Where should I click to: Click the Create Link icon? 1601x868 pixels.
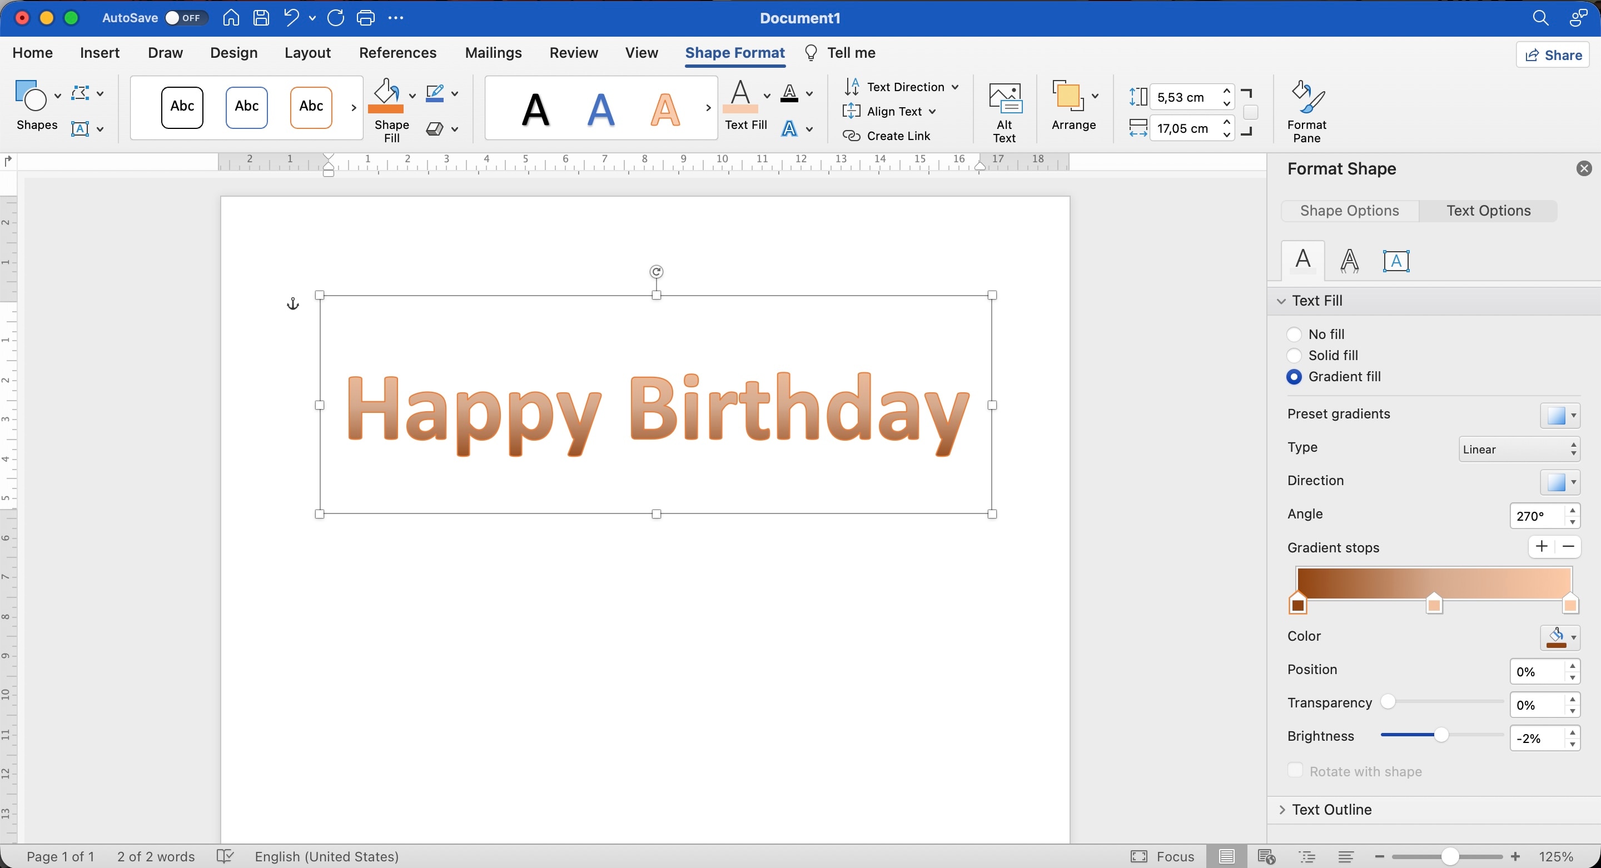coord(851,136)
